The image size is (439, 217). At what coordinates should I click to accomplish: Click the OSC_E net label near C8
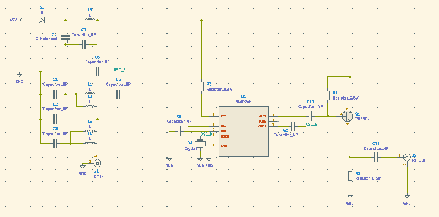pos(311,125)
